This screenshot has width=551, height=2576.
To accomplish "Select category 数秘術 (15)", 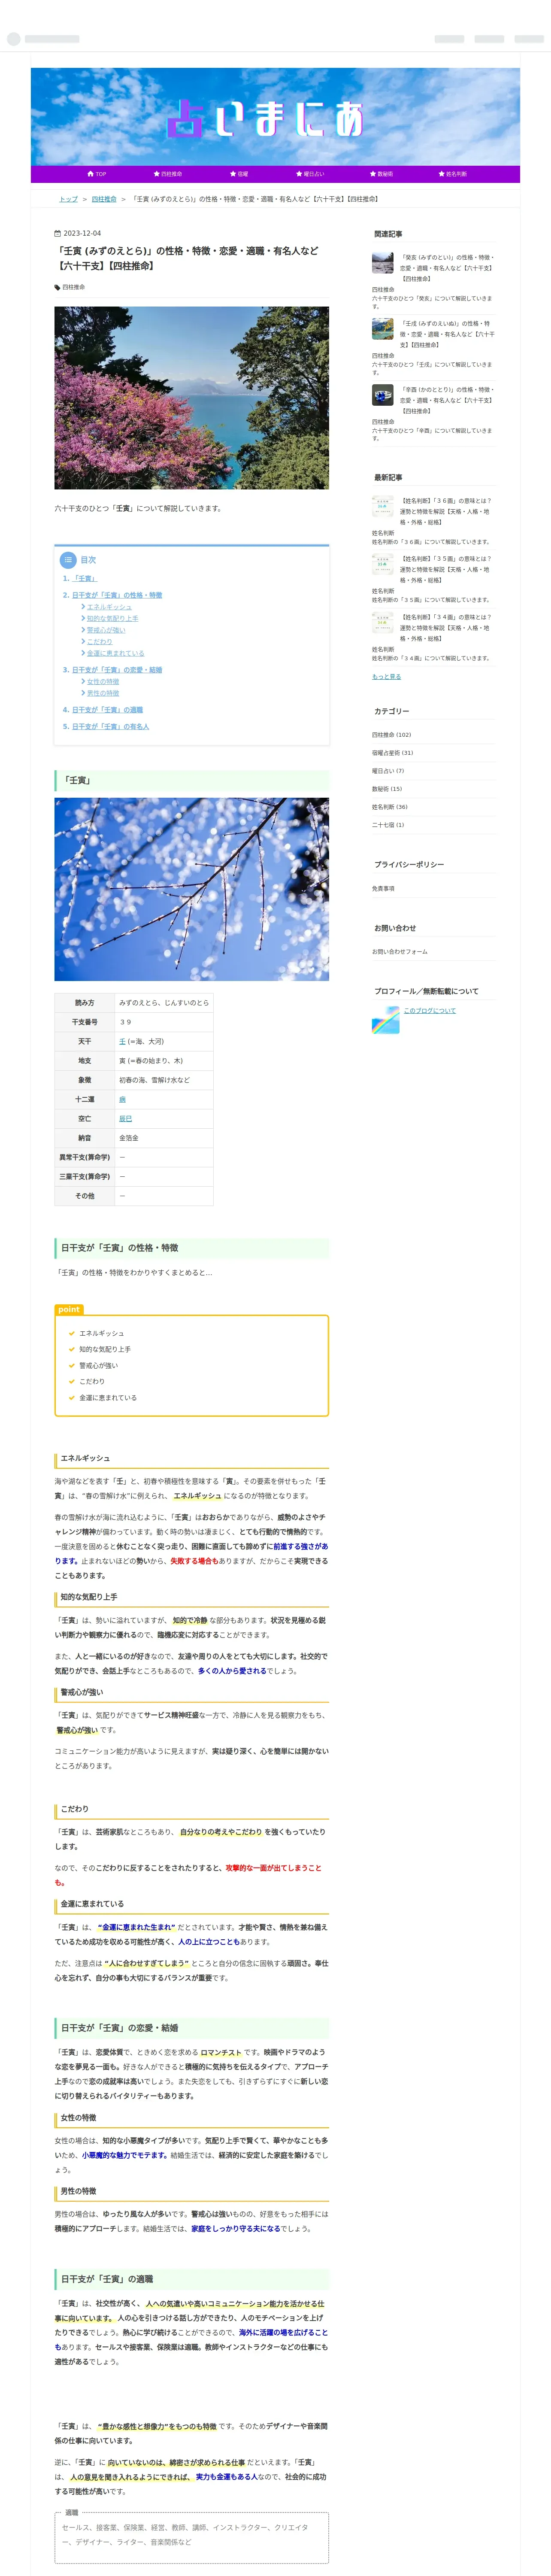I will (x=387, y=789).
